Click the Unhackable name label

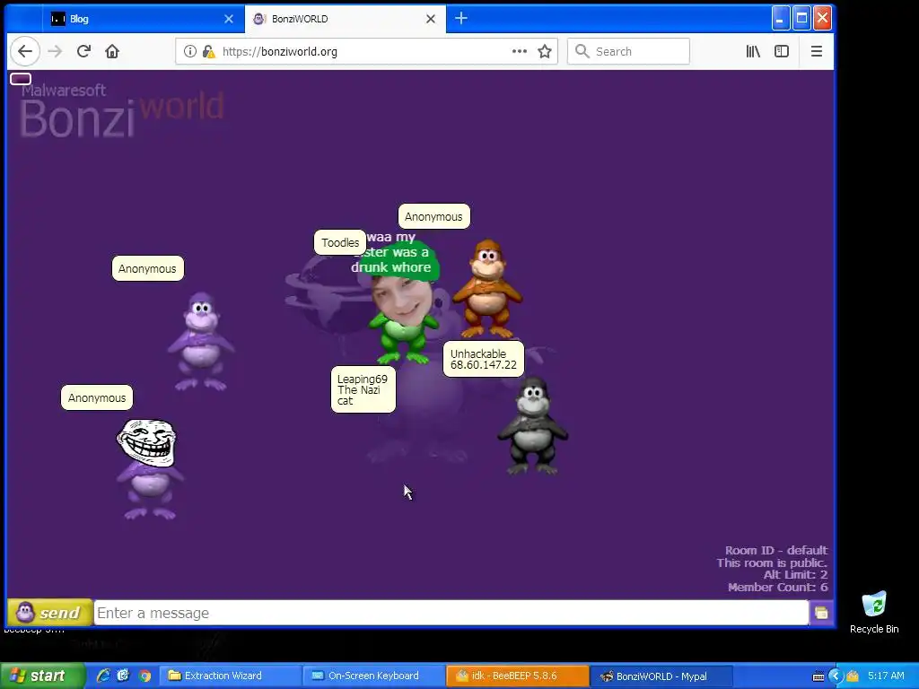484,359
